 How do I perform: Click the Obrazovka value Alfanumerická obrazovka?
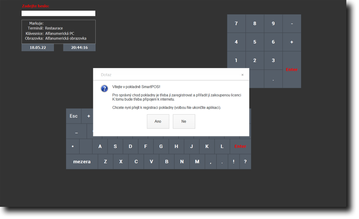pos(66,39)
